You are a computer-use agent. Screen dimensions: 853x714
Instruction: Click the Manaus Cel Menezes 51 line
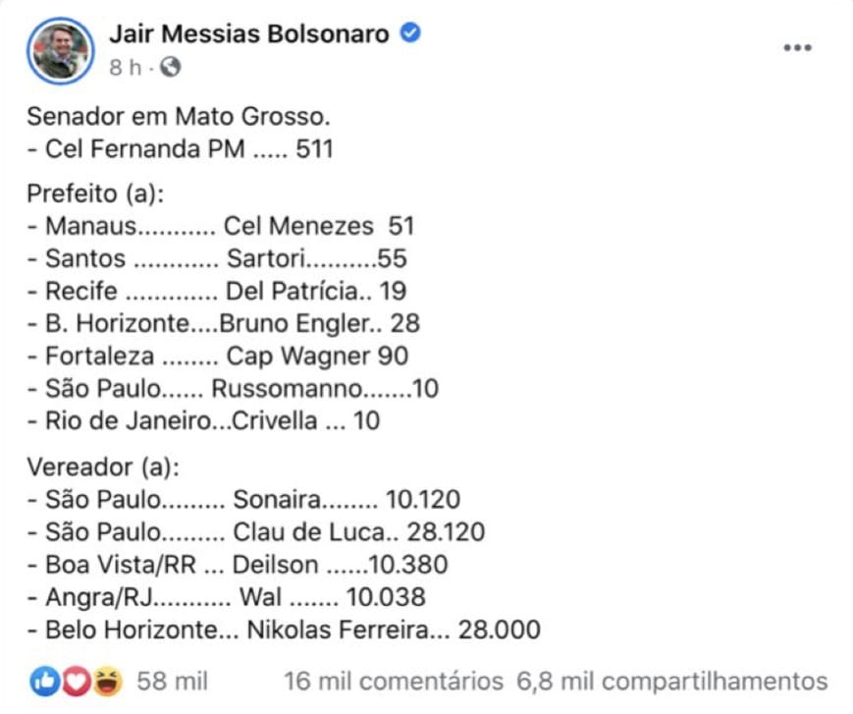(x=221, y=226)
